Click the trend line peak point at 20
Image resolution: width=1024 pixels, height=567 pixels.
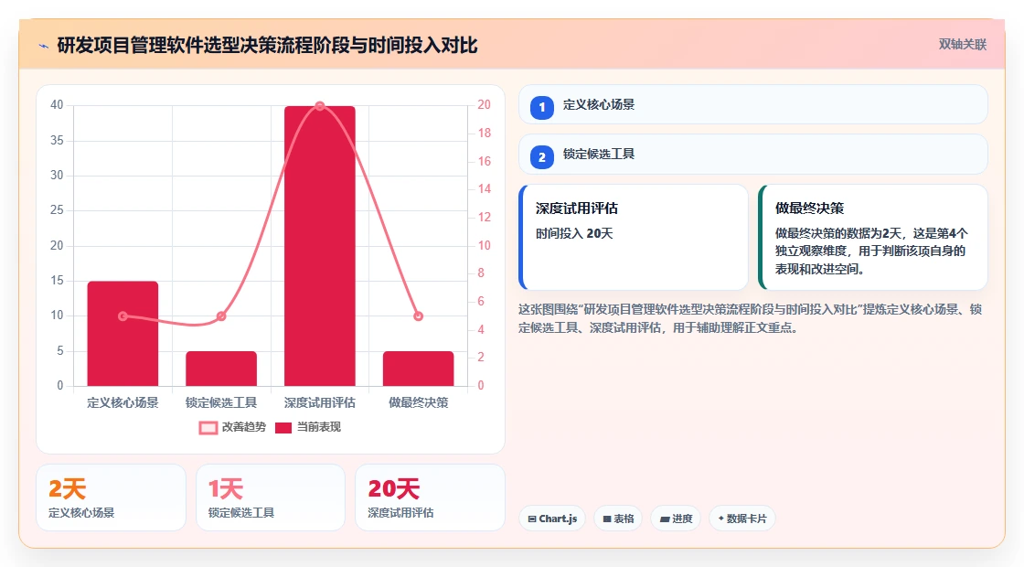(x=319, y=106)
